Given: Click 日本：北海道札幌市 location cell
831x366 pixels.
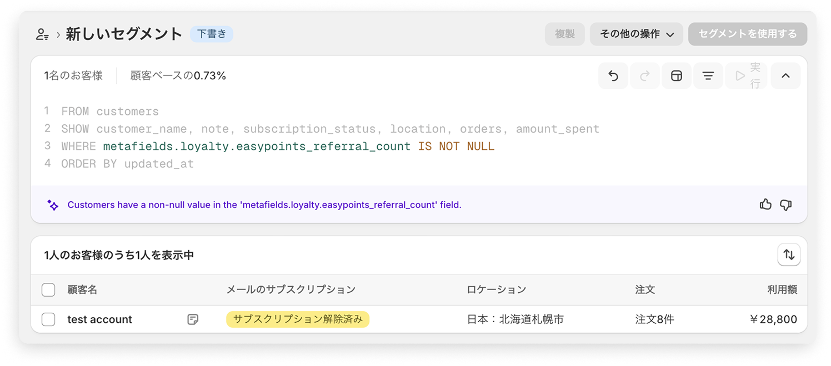Looking at the screenshot, I should pyautogui.click(x=515, y=319).
